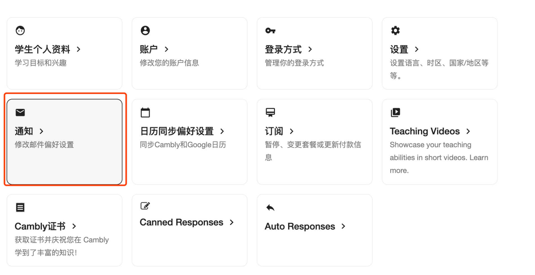Expand the chevron next to Teaching Videos
The image size is (535, 275).
click(468, 131)
